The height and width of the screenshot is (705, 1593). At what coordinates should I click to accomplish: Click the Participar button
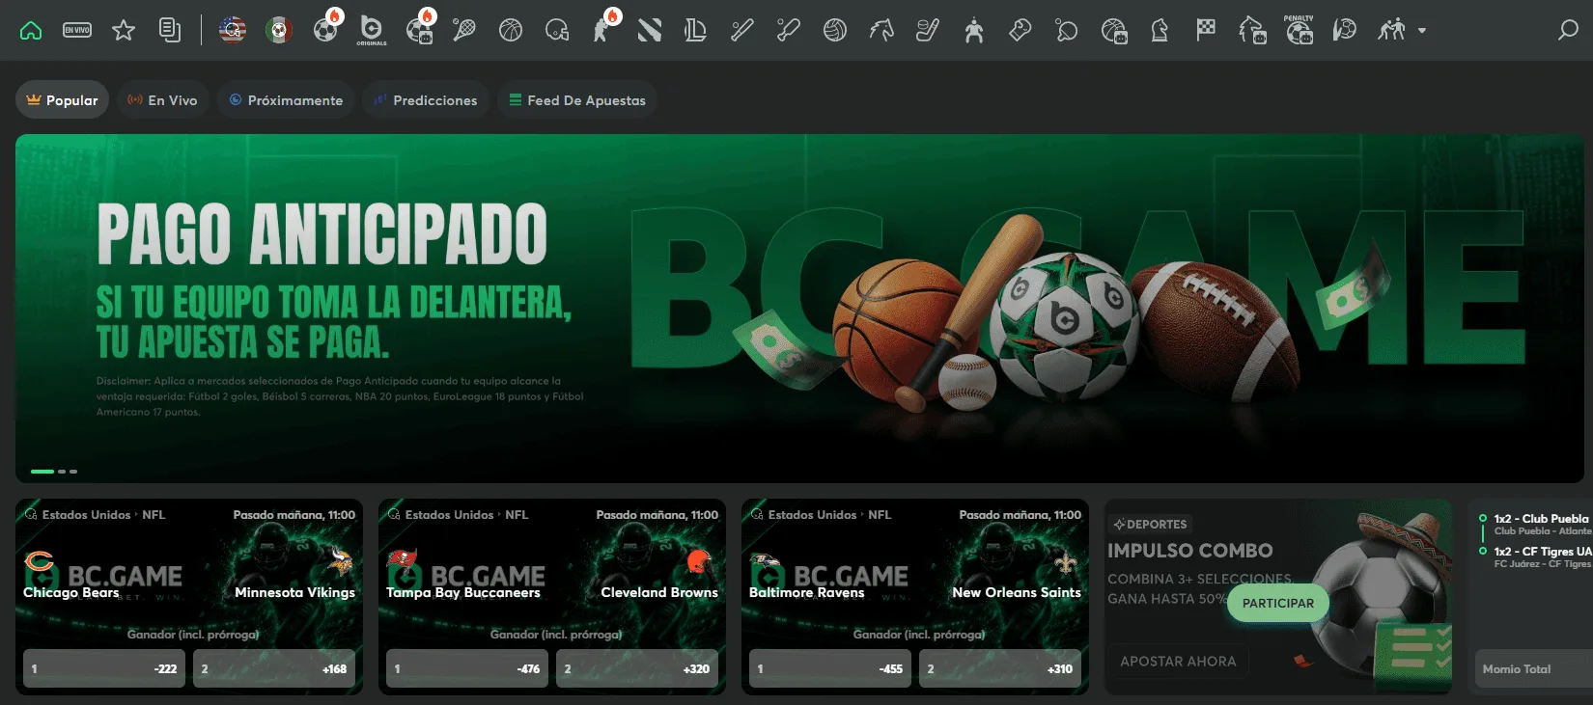point(1278,604)
